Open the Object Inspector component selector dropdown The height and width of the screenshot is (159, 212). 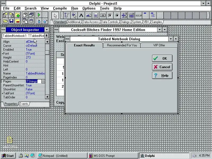click(47, 36)
